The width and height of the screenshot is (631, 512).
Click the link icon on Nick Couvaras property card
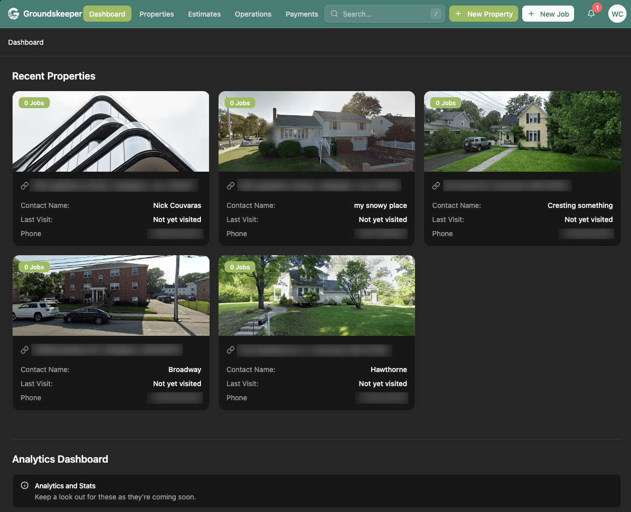point(24,185)
